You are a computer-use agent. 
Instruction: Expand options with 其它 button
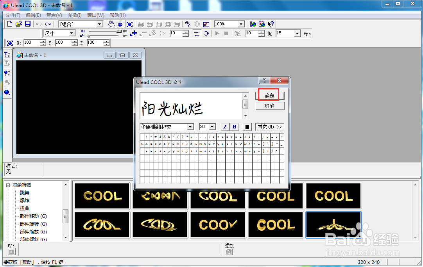(270, 127)
